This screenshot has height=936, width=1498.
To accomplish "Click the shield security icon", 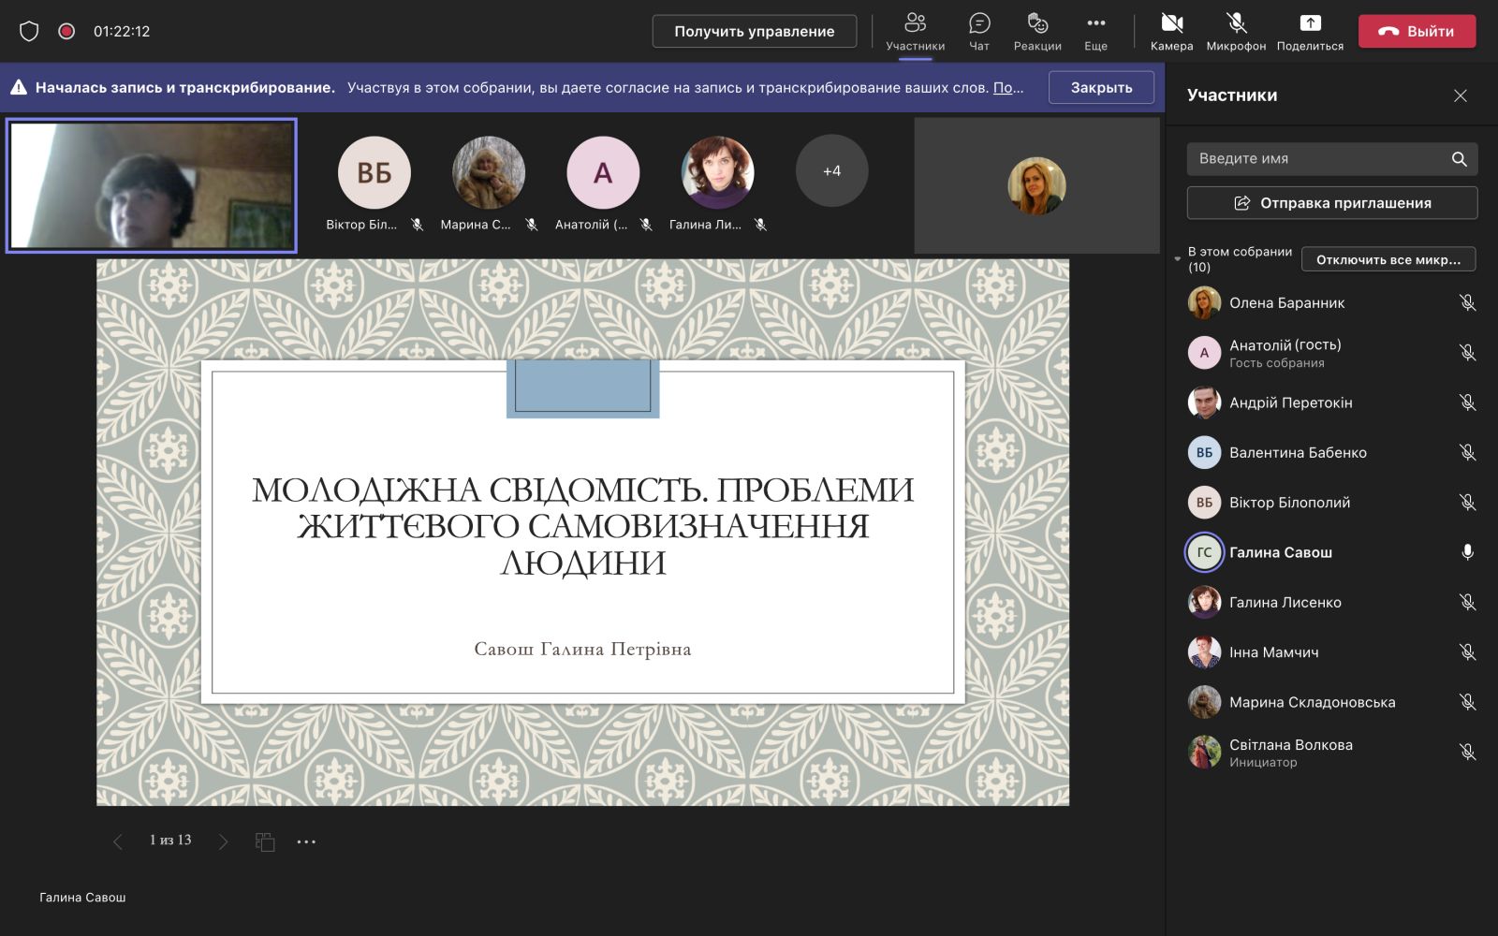I will pos(29,31).
